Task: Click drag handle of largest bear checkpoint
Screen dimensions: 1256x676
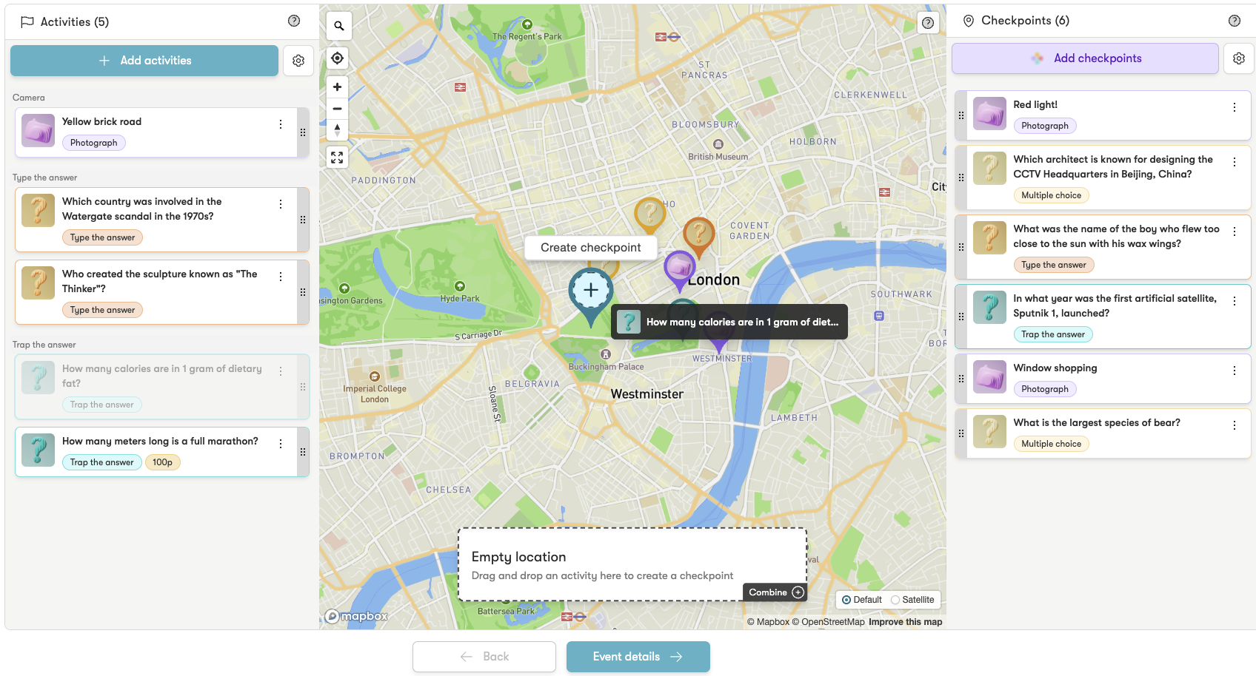Action: (x=961, y=433)
